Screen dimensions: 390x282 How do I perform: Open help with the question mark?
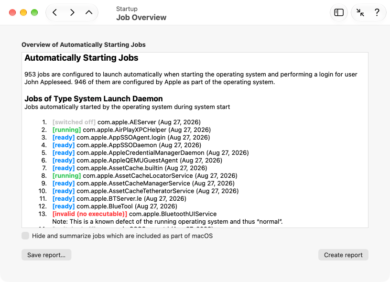click(x=377, y=12)
